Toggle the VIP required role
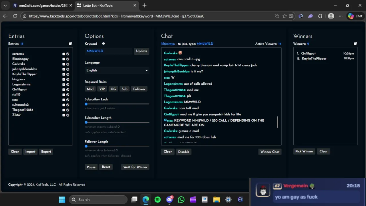The width and height of the screenshot is (366, 206). 102,89
